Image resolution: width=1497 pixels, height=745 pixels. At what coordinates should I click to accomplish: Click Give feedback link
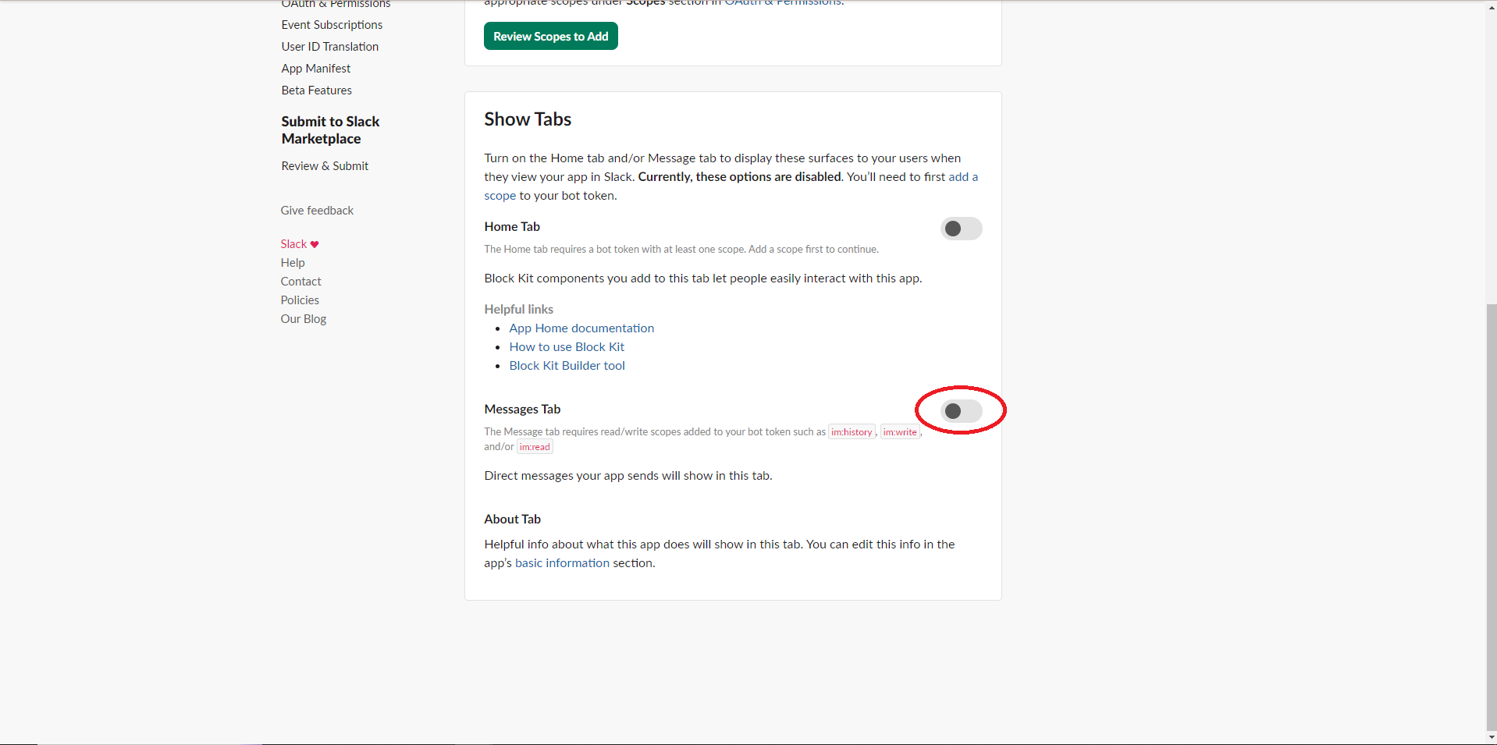click(x=317, y=211)
